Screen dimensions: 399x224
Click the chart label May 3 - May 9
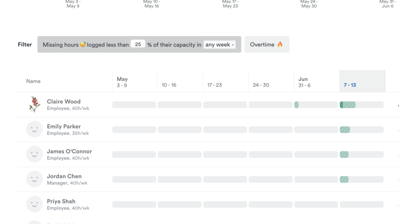coord(73,4)
